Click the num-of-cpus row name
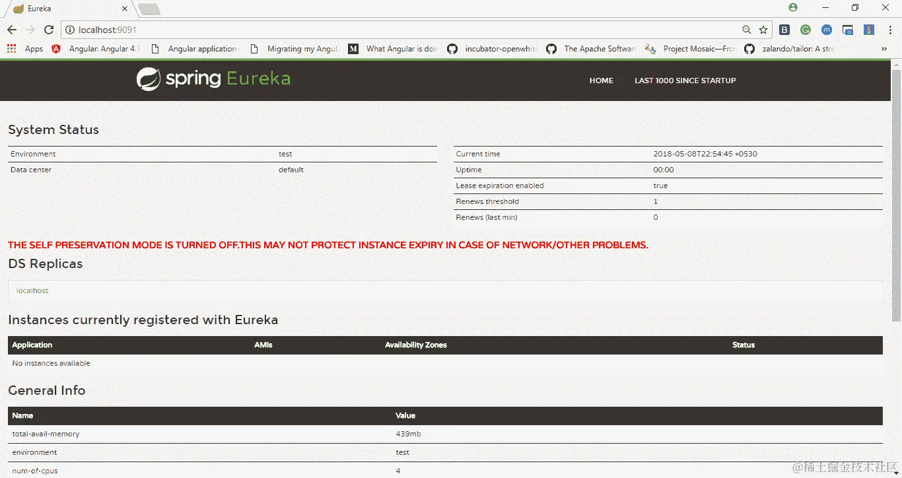 tap(35, 471)
